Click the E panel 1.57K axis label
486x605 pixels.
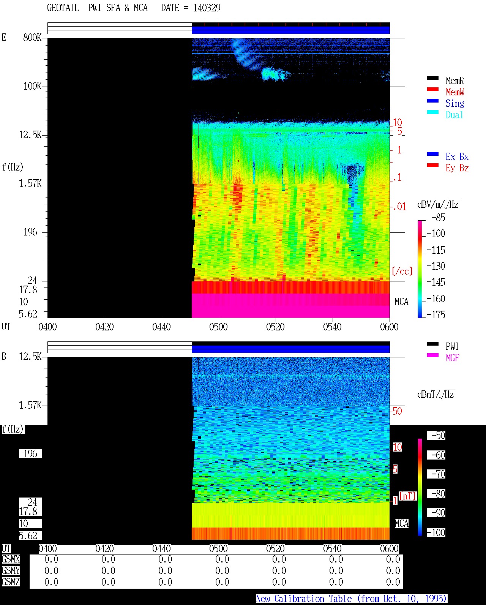coord(30,183)
